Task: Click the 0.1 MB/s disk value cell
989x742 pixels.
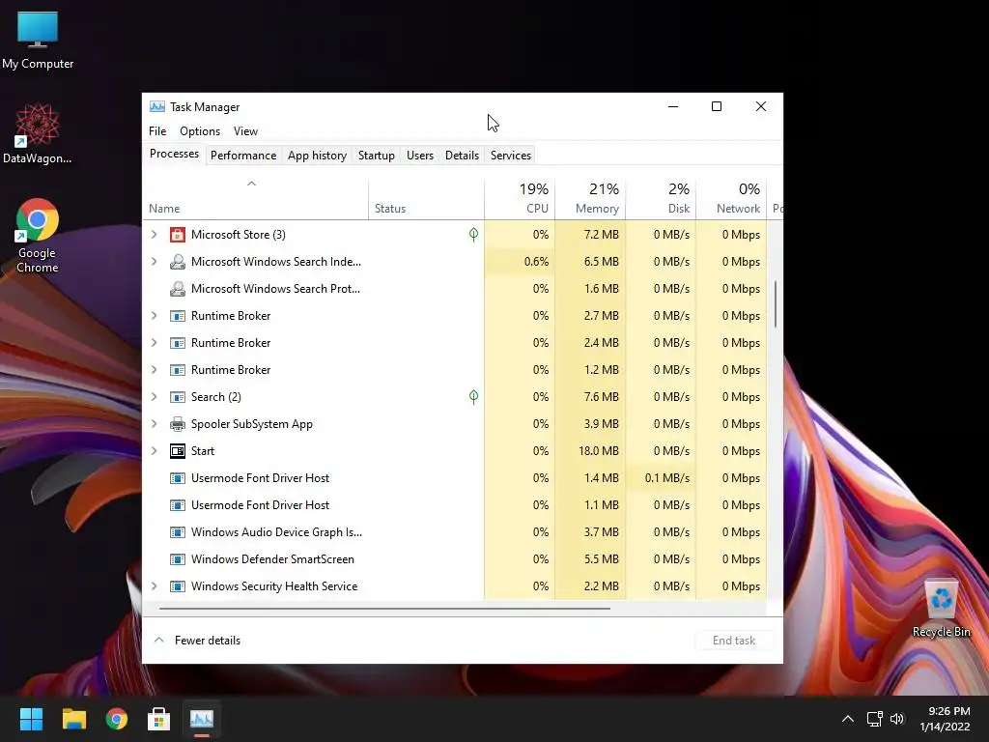Action: [661, 478]
